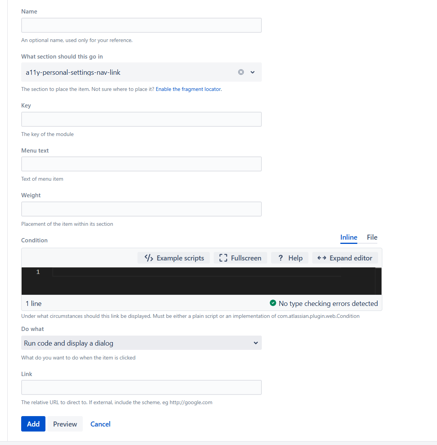Screen dimensions: 437x445
Task: Clear the selected section with the X icon
Action: click(x=241, y=72)
